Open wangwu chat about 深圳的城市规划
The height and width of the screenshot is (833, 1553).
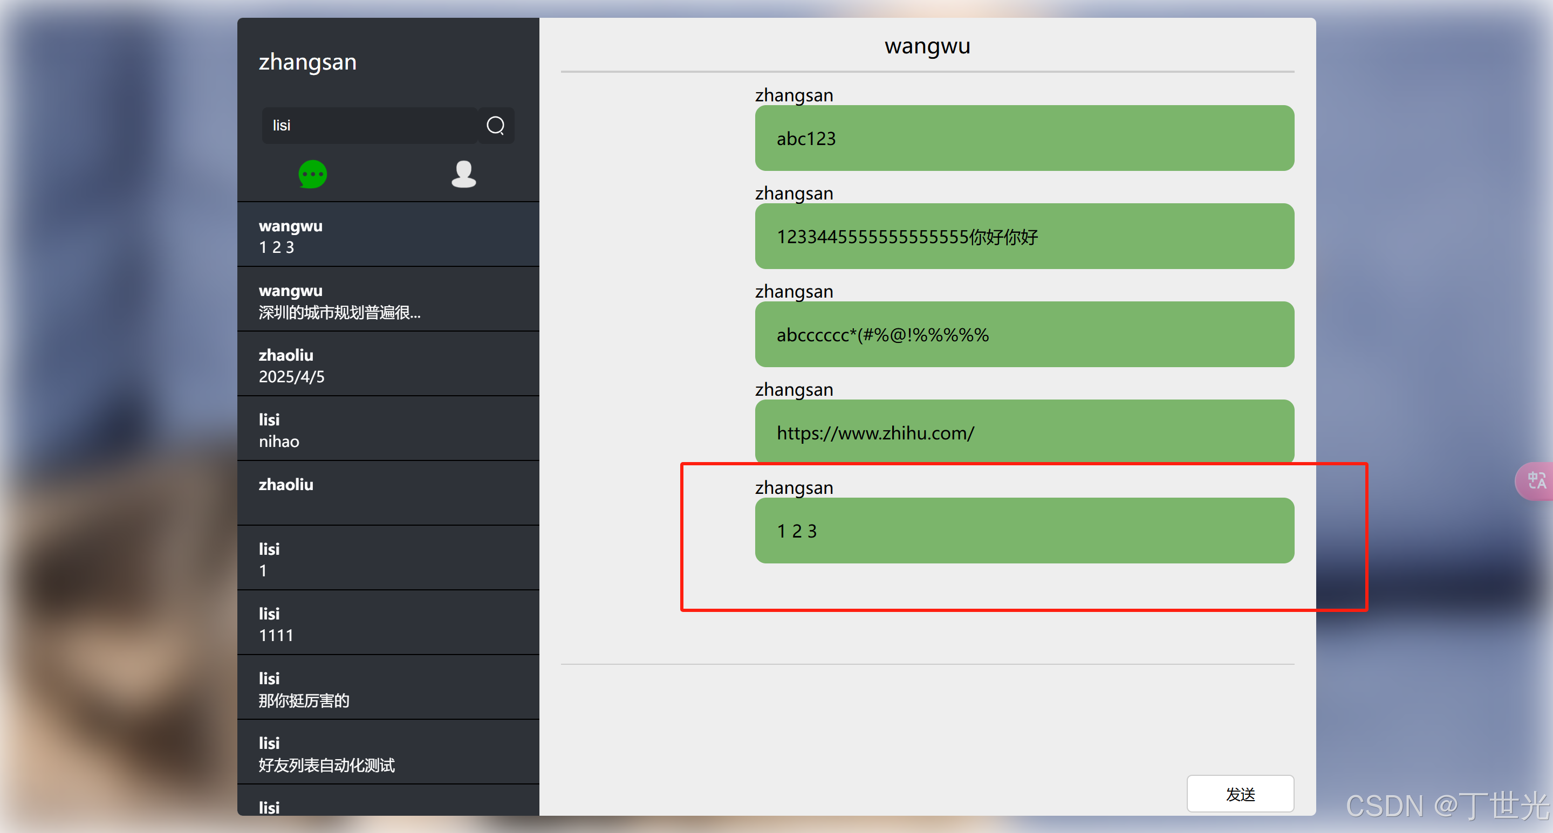click(x=388, y=301)
